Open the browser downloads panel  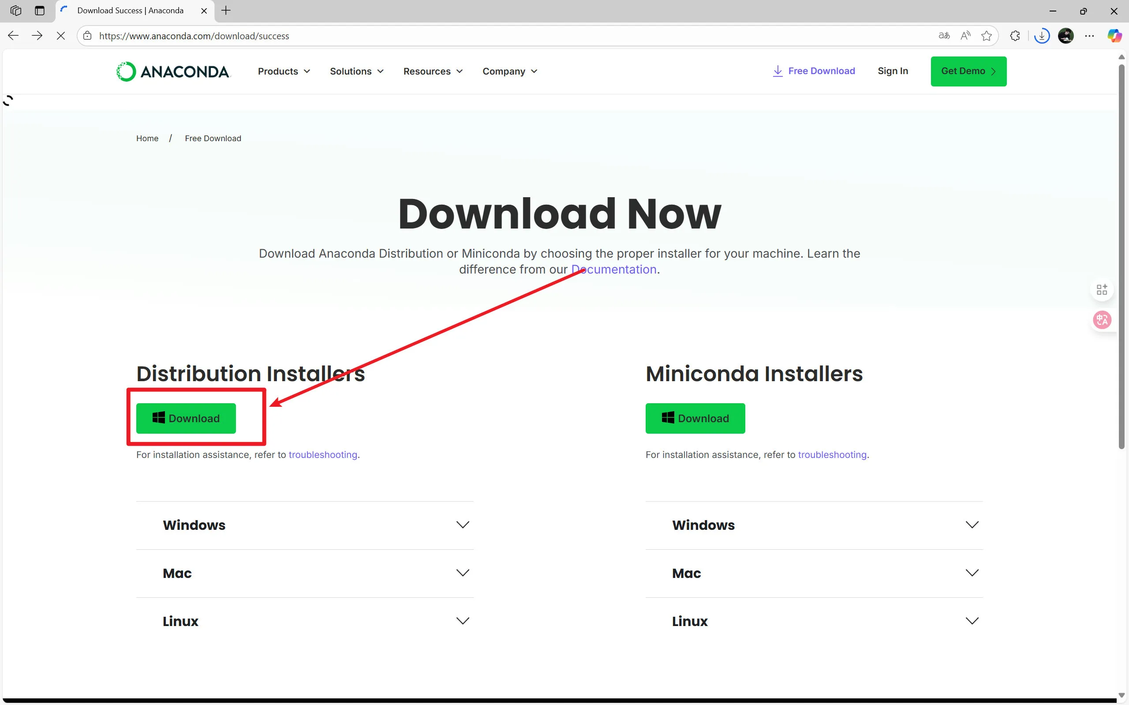click(1041, 36)
